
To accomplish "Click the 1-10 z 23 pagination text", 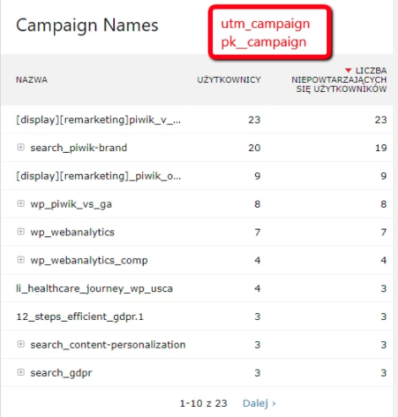I will pos(204,403).
